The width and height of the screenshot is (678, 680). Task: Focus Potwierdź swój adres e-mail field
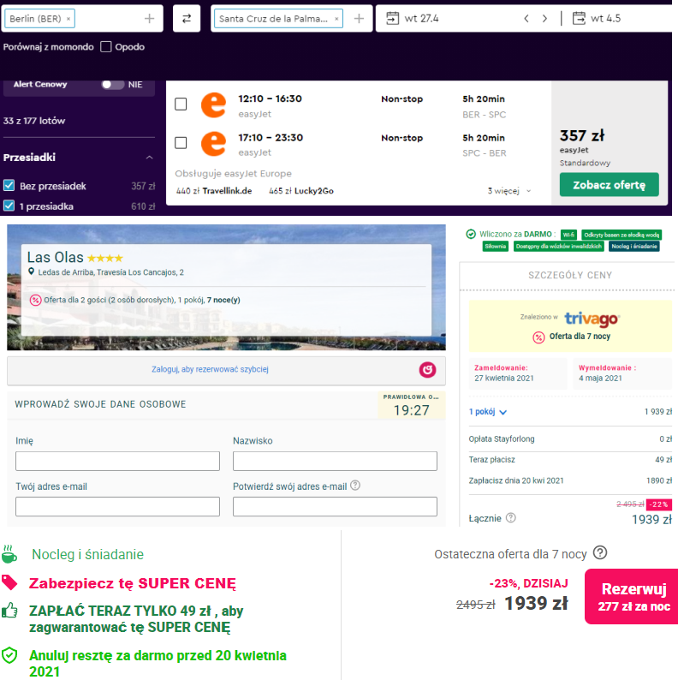pos(335,506)
